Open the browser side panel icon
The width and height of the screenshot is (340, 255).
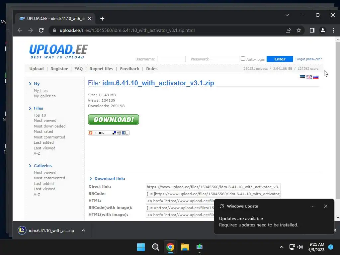(x=312, y=30)
